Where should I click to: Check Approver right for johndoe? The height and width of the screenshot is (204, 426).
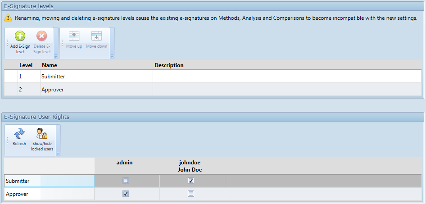point(191,194)
